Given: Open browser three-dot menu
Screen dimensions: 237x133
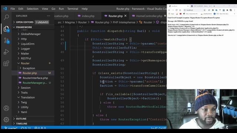Looking at the screenshot, I should [234, 10].
